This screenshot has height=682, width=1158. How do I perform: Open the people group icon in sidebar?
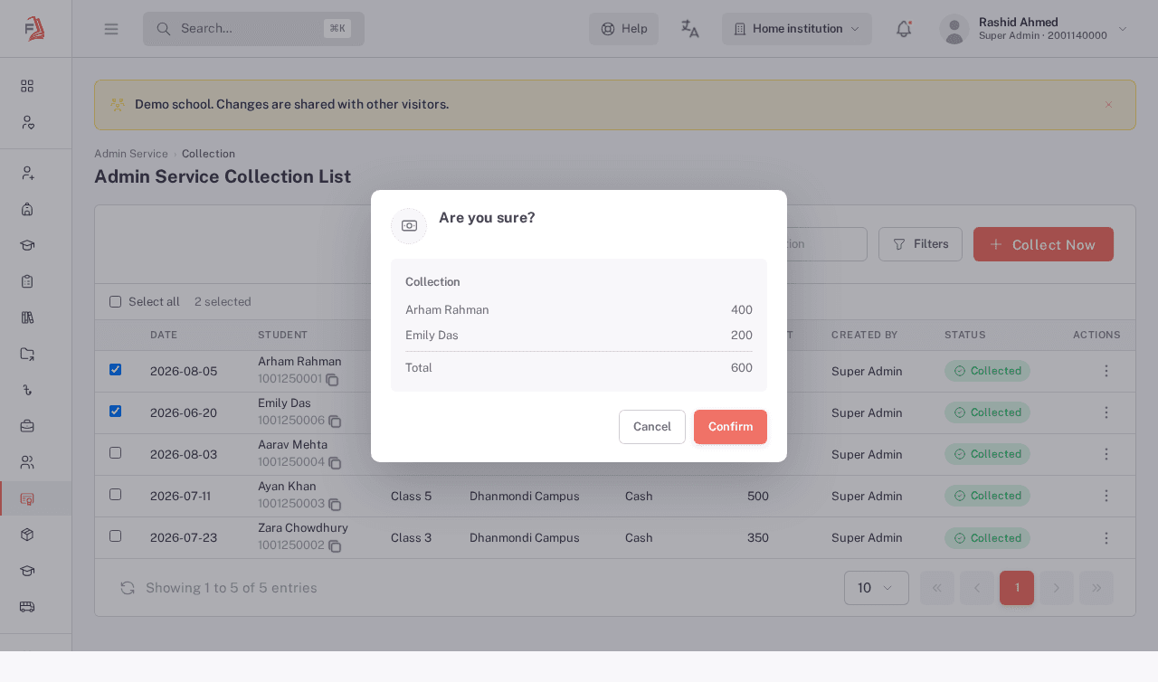(27, 462)
